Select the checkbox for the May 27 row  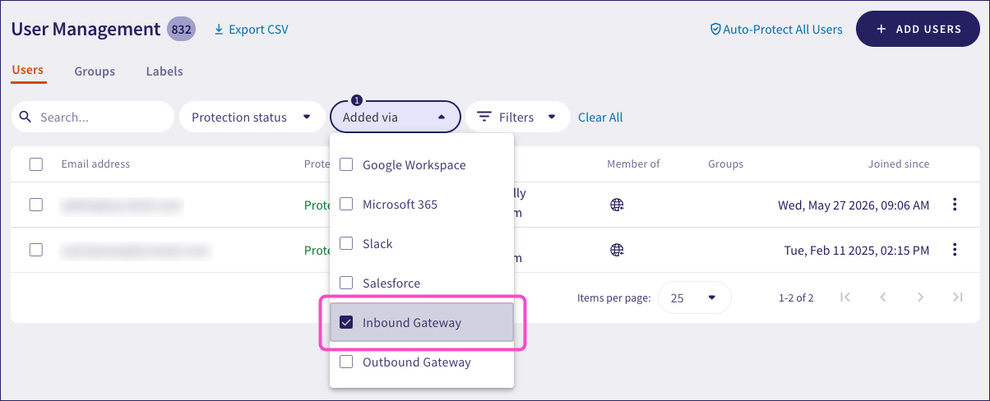[36, 205]
